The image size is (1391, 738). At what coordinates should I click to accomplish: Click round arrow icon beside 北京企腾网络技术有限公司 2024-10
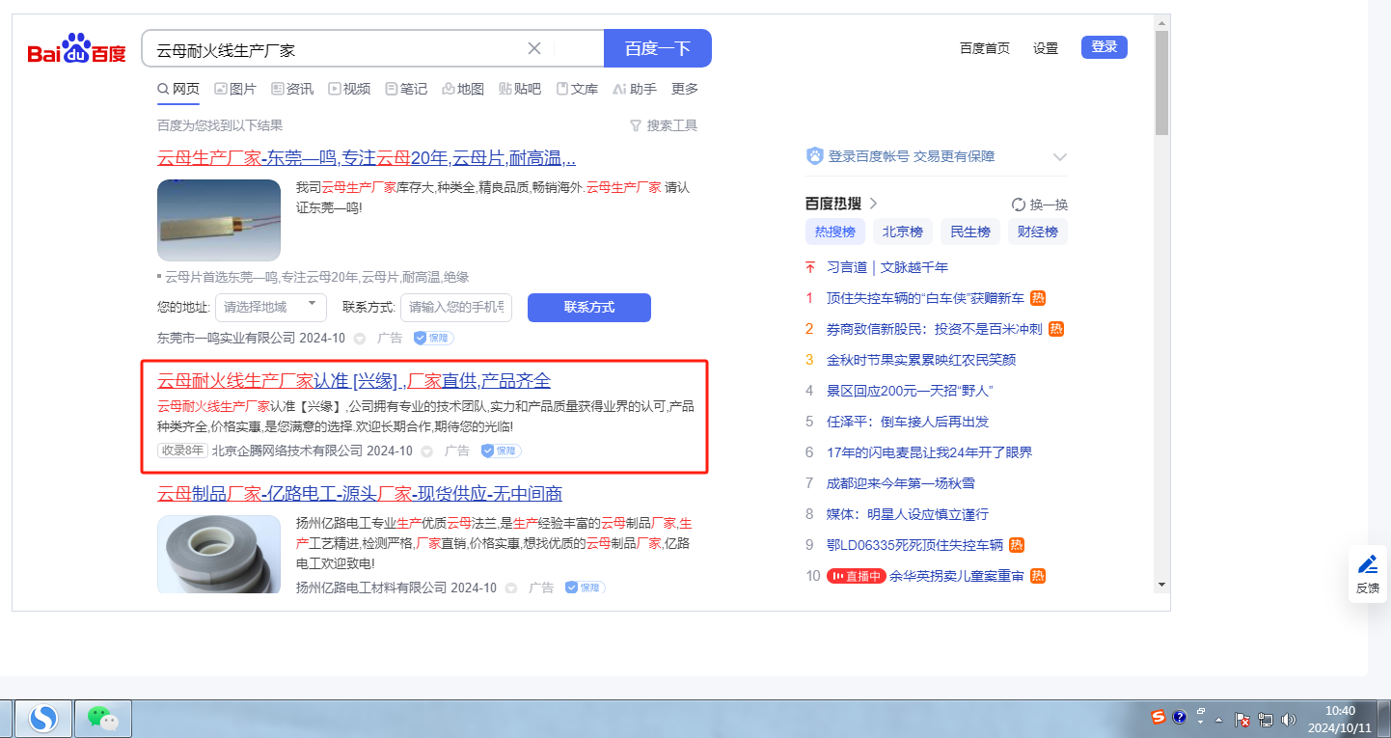coord(427,451)
